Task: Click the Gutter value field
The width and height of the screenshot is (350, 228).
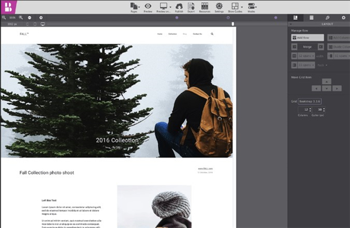Action: pyautogui.click(x=318, y=110)
